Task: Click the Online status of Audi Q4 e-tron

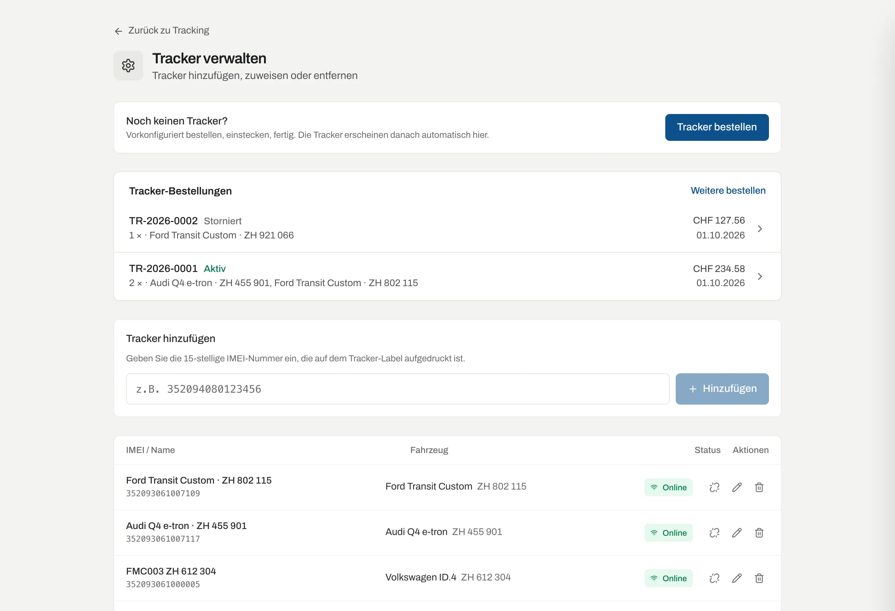Action: (668, 533)
